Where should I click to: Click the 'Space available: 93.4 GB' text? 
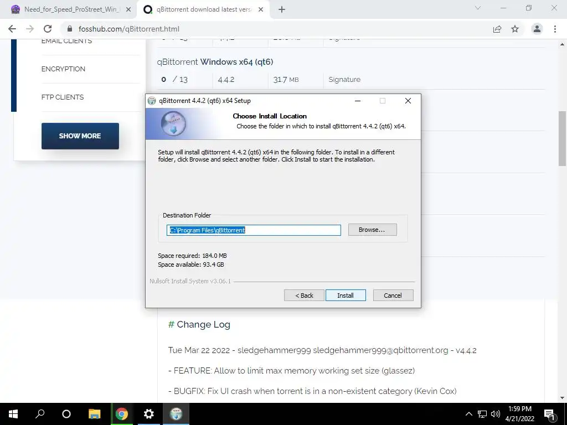[191, 265]
